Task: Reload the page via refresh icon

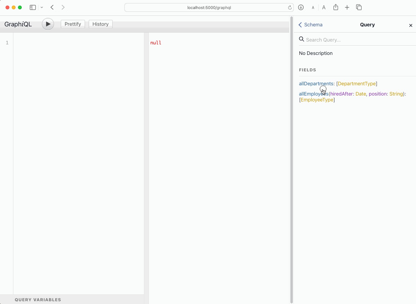Action: tap(290, 7)
